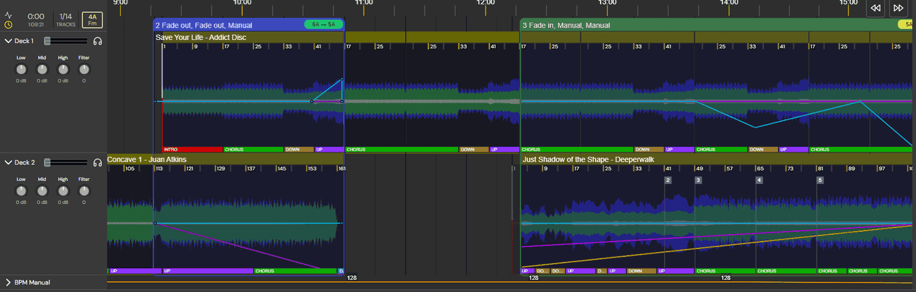Image resolution: width=916 pixels, height=292 pixels.
Task: Click the 6A → 5A key badge
Action: pos(323,25)
